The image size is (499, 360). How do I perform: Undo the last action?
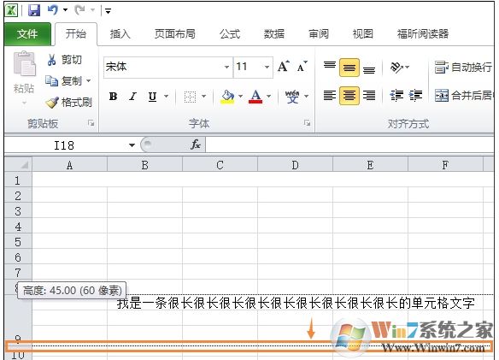(53, 10)
